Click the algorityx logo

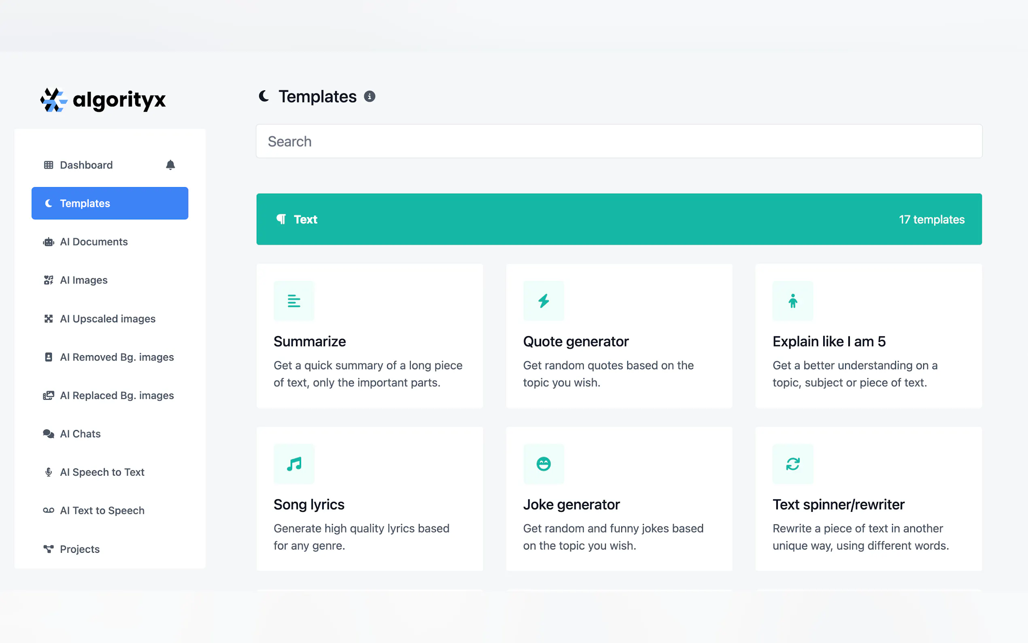coord(103,100)
